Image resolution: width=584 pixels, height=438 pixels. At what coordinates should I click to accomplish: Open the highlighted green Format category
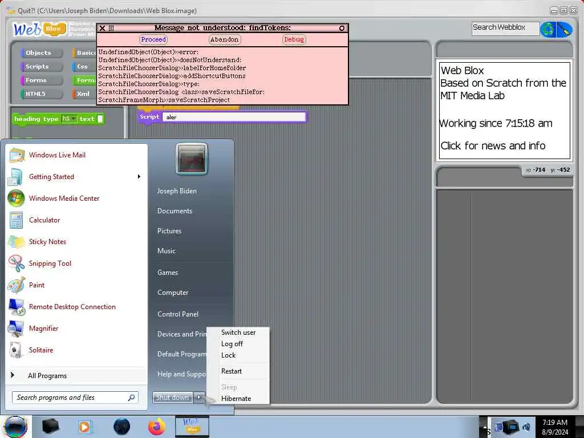(x=84, y=80)
